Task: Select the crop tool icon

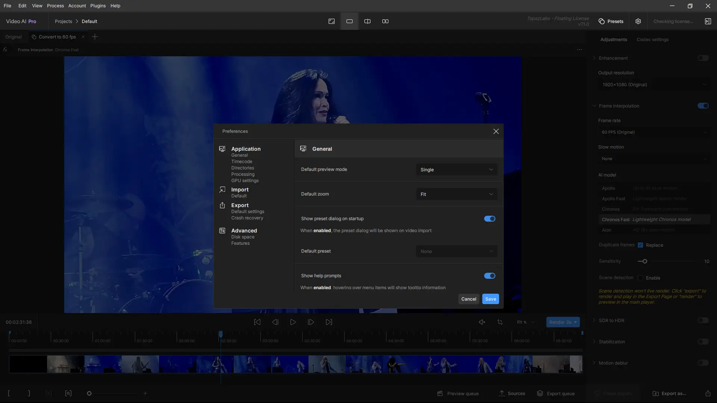Action: [500, 322]
